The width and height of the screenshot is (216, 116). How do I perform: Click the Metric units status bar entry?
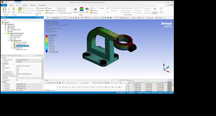click(147, 93)
